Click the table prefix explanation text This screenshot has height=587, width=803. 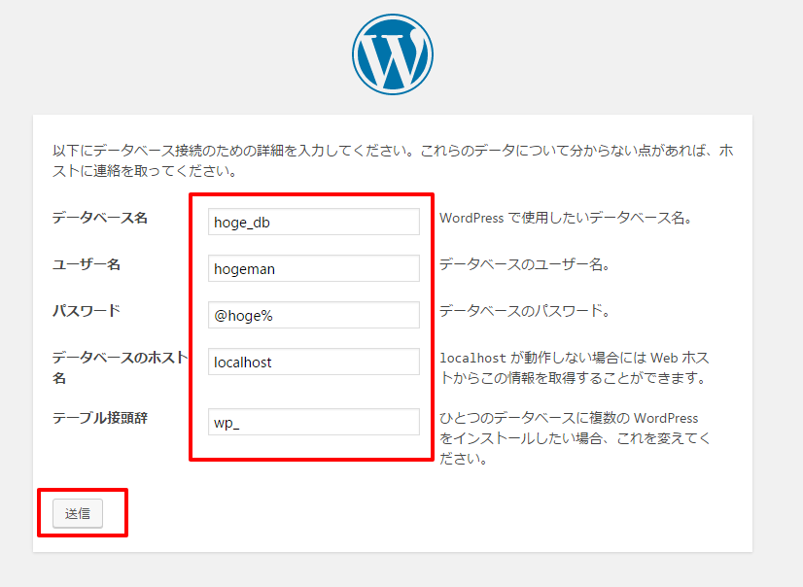[575, 438]
